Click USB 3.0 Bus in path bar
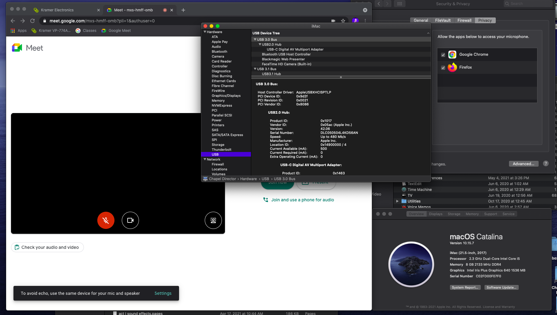The height and width of the screenshot is (315, 557). pyautogui.click(x=284, y=179)
